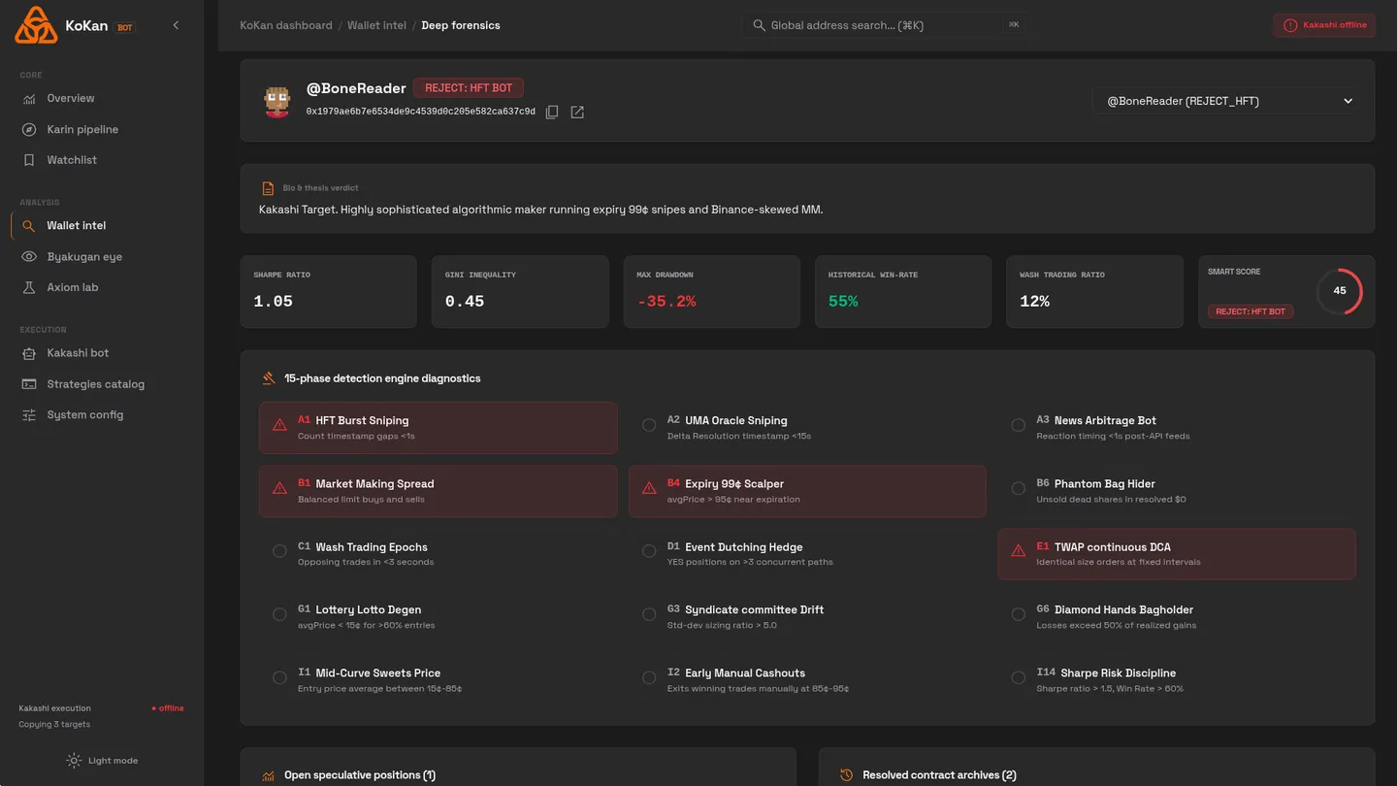This screenshot has height=786, width=1397.
Task: Click the detection engine diagnostics gavel icon
Action: tap(268, 378)
